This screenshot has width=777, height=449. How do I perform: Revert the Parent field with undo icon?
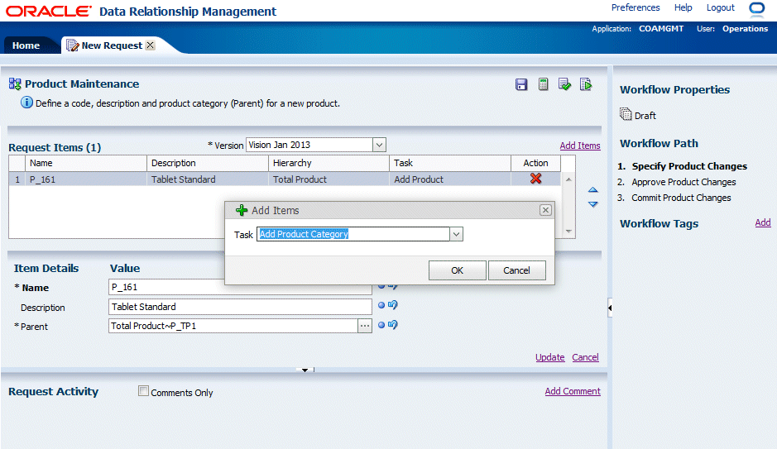[393, 325]
